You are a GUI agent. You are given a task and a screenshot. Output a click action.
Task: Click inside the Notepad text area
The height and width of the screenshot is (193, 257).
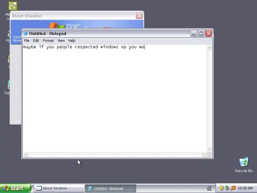pos(115,98)
